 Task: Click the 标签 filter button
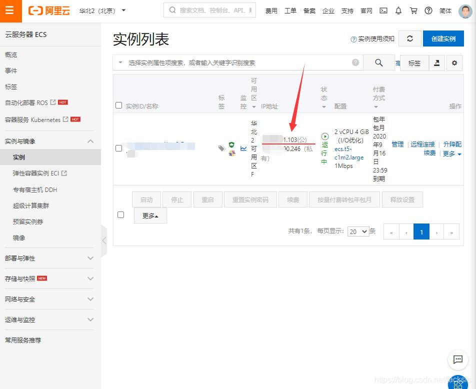tap(414, 63)
